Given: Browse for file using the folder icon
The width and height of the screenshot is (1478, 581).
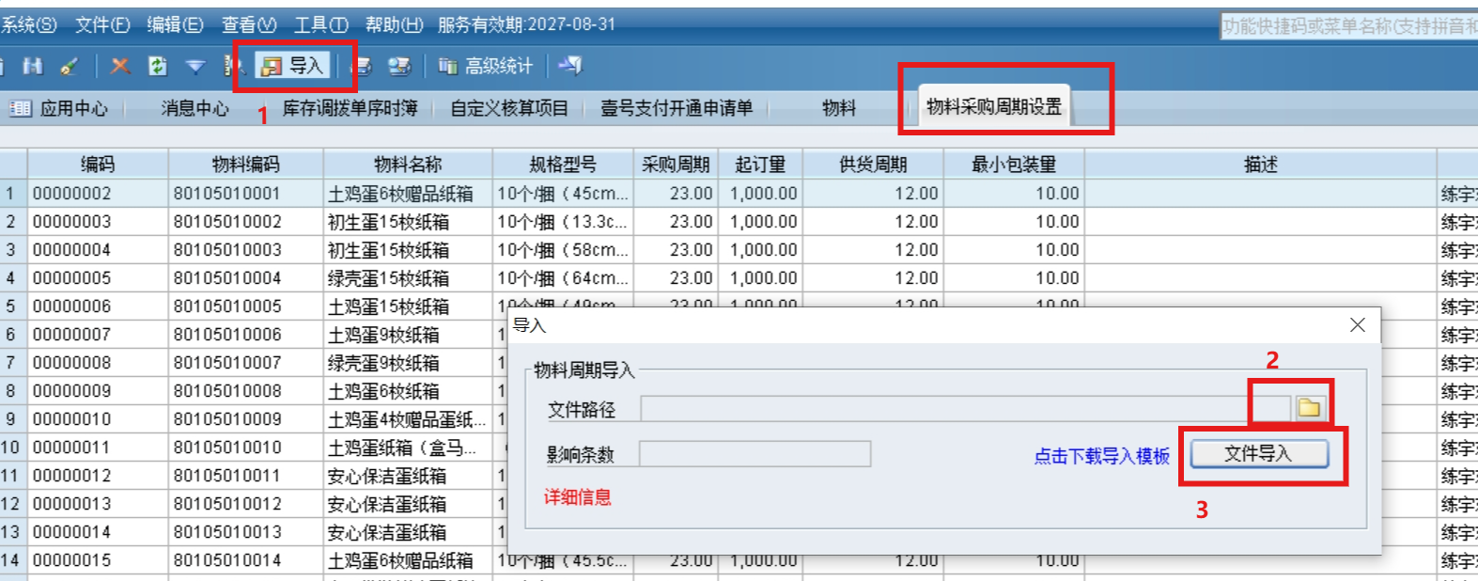Looking at the screenshot, I should (1308, 407).
